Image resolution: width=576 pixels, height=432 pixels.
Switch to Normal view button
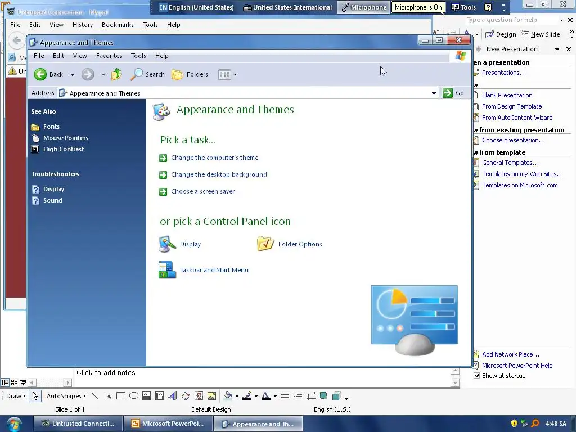coord(5,382)
